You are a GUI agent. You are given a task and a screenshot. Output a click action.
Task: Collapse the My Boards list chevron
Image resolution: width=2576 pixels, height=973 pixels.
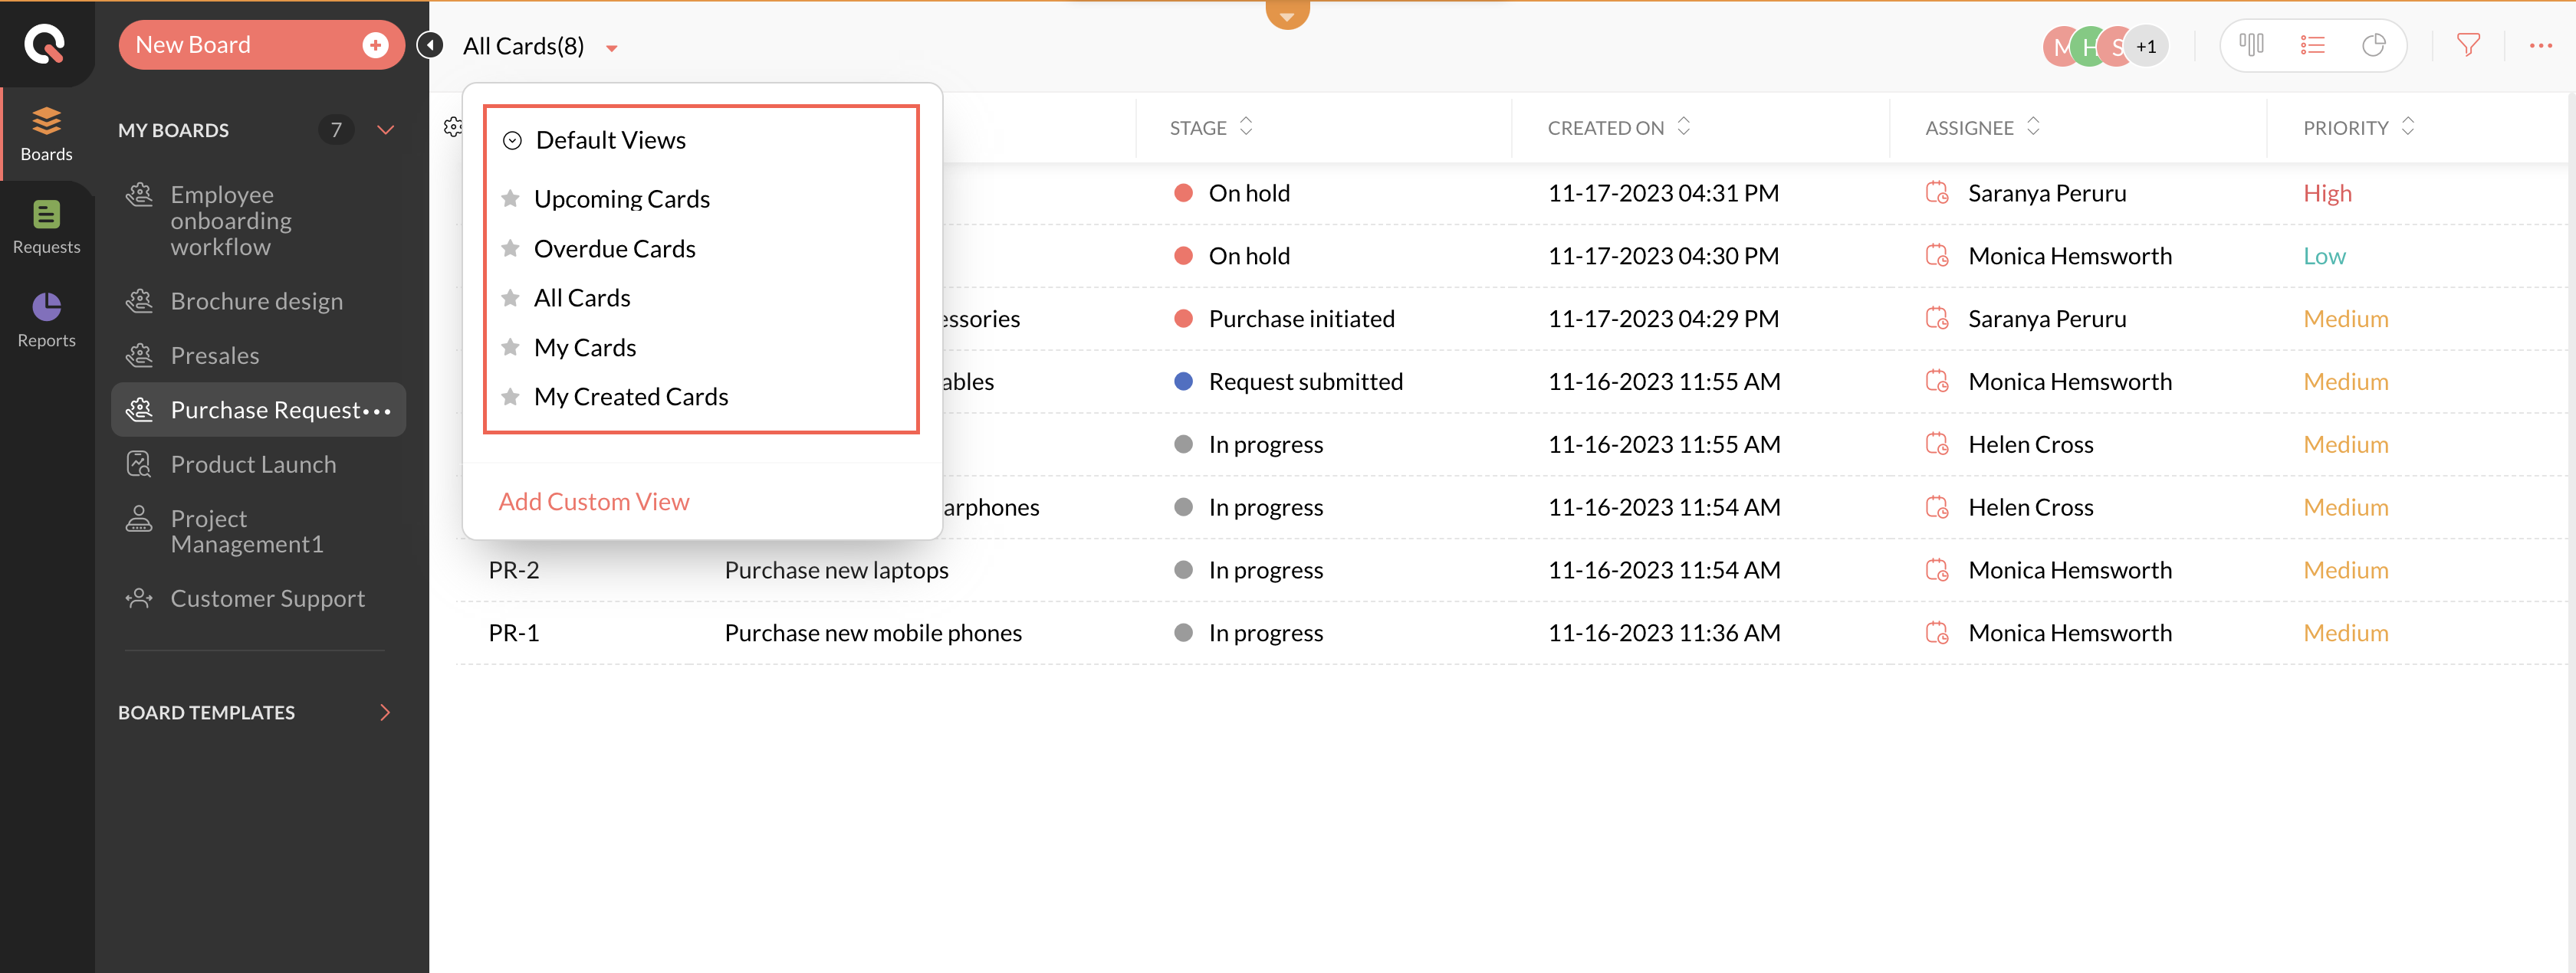(x=386, y=130)
